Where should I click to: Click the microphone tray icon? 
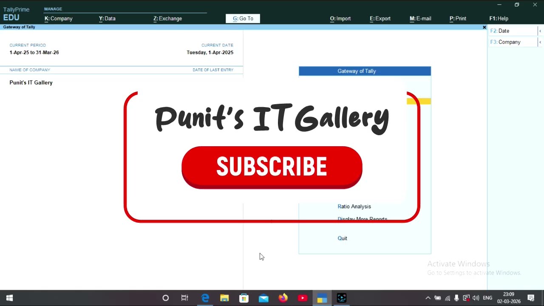point(457,298)
